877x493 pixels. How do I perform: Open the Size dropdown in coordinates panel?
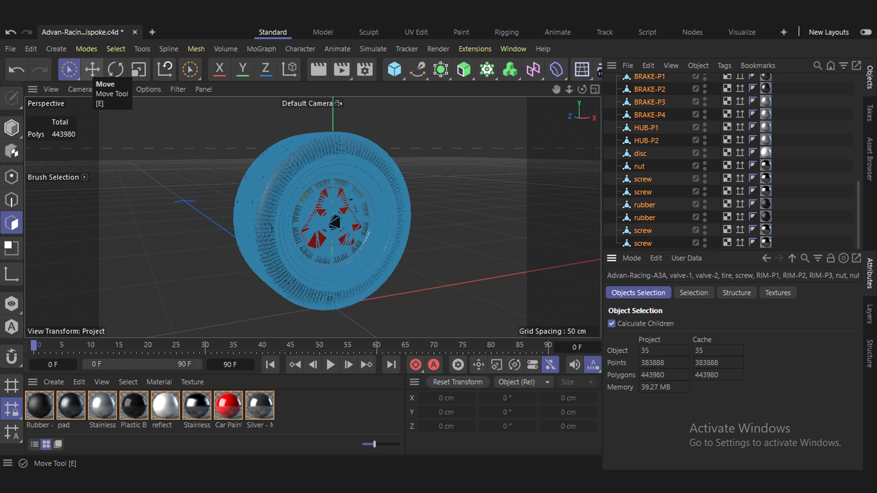[577, 382]
